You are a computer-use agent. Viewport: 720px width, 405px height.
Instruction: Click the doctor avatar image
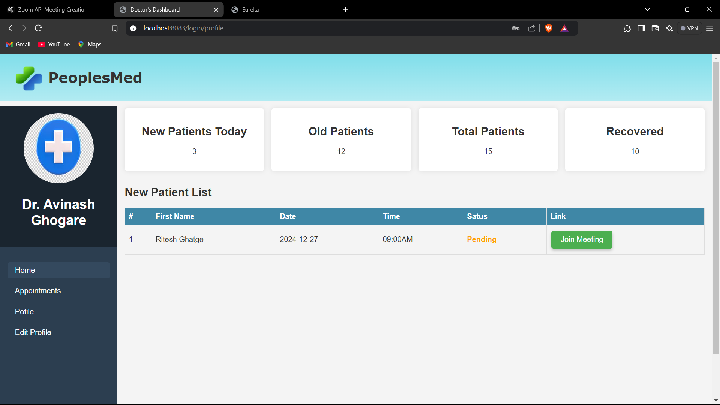[x=58, y=148]
